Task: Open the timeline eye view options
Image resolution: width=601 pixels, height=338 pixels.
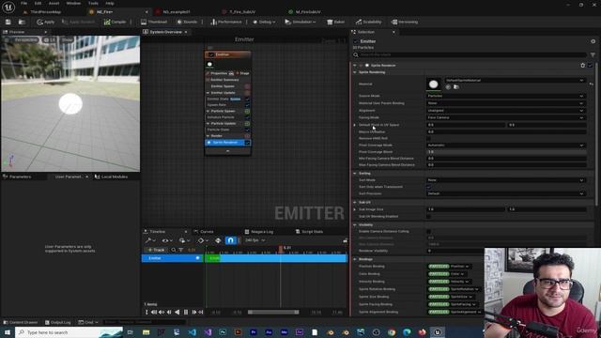Action: [x=167, y=240]
